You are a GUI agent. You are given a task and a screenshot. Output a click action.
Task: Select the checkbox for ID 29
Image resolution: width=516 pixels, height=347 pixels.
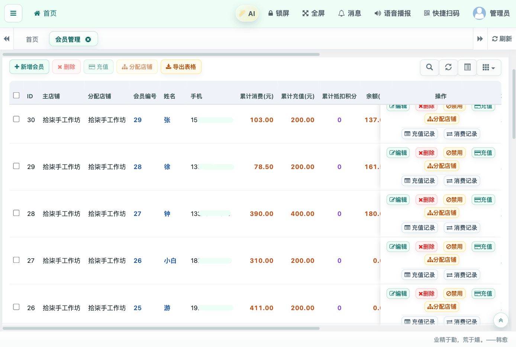[16, 166]
